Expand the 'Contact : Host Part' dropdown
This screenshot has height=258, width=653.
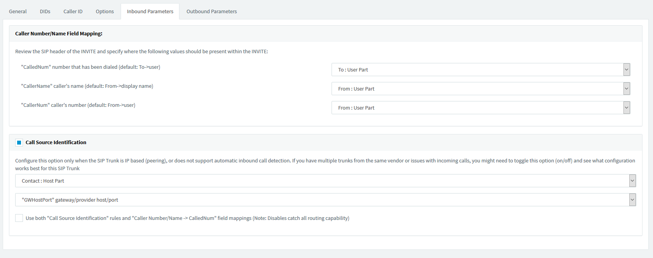[x=325, y=181]
